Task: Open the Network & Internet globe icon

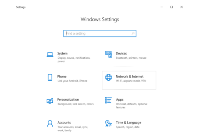Action: click(109, 78)
